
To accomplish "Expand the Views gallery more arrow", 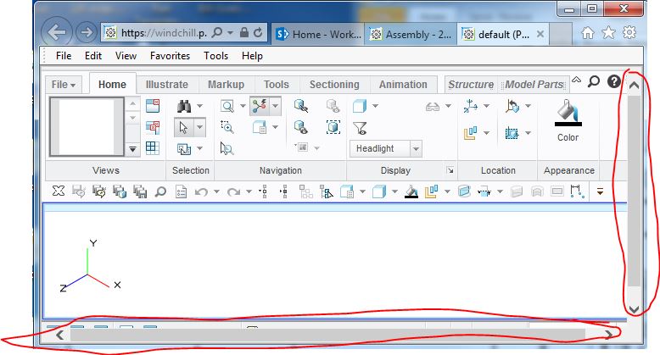I will [x=132, y=149].
